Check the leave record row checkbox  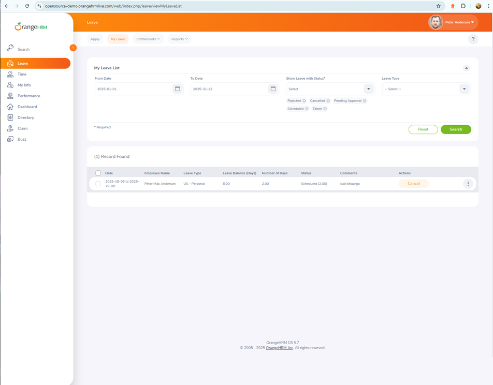click(x=98, y=184)
